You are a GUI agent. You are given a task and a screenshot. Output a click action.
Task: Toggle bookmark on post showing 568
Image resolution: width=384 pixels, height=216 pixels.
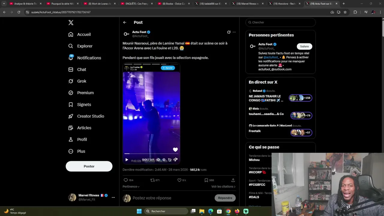coord(209,180)
